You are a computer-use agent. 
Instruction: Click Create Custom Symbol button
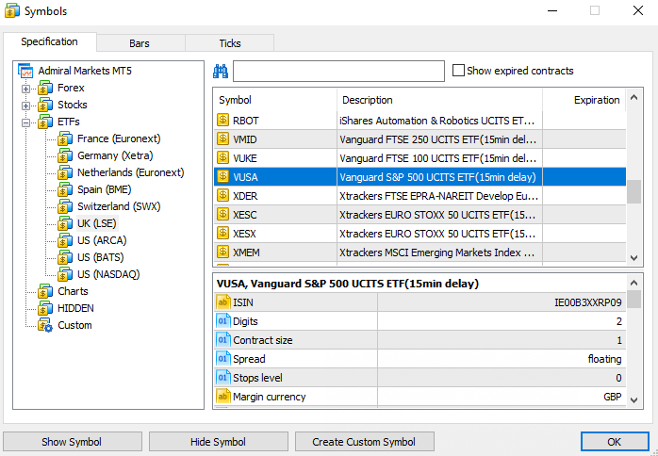coord(364,442)
